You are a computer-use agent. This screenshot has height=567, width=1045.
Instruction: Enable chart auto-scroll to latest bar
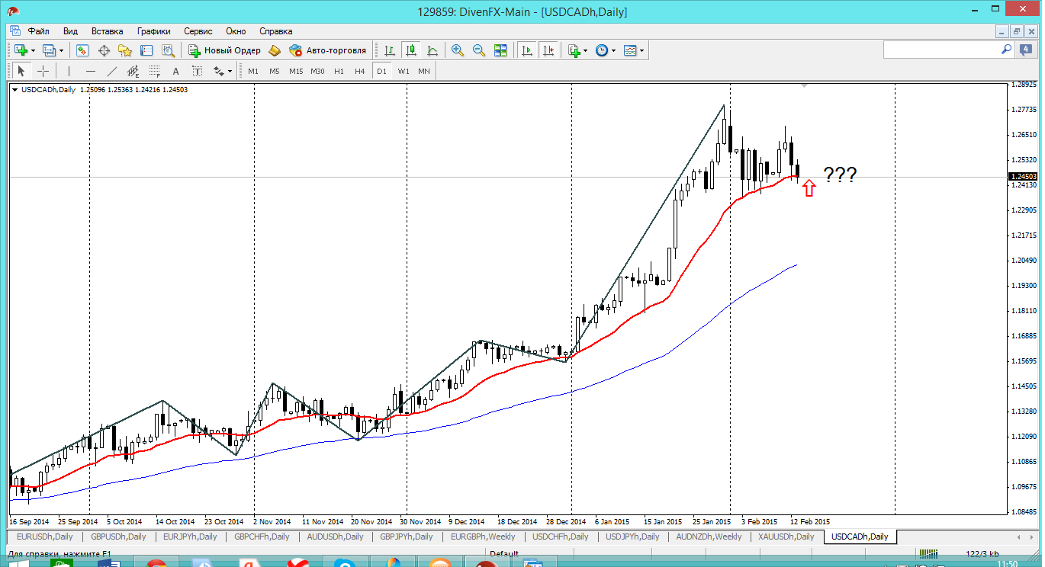click(x=526, y=50)
